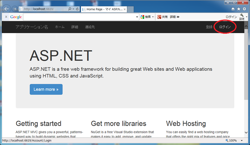Click the localhost:6619 address field
Viewport: 250px width, 145px height.
[43, 9]
